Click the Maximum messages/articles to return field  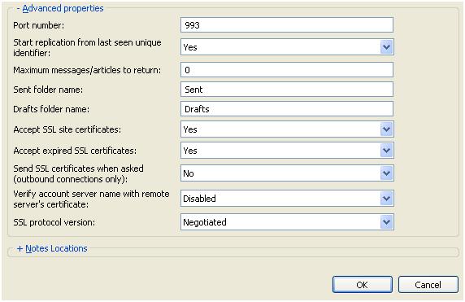click(x=287, y=70)
